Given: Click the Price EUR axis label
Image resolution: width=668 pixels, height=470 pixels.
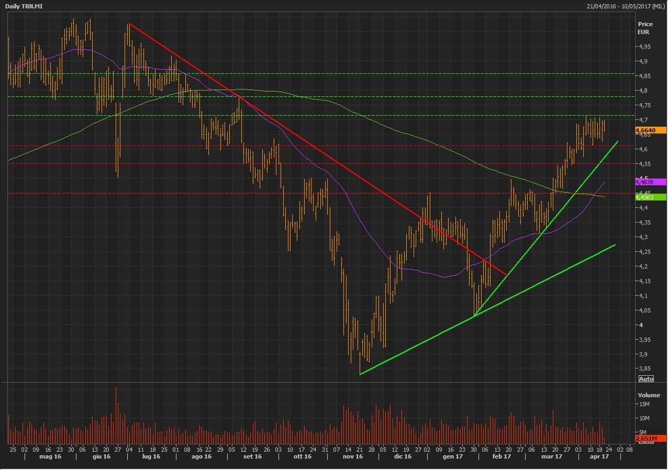Looking at the screenshot, I should point(645,28).
